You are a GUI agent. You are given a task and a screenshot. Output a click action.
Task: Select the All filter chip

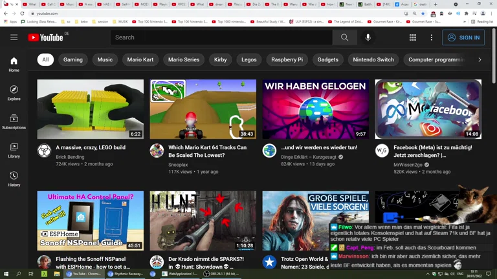pos(45,60)
